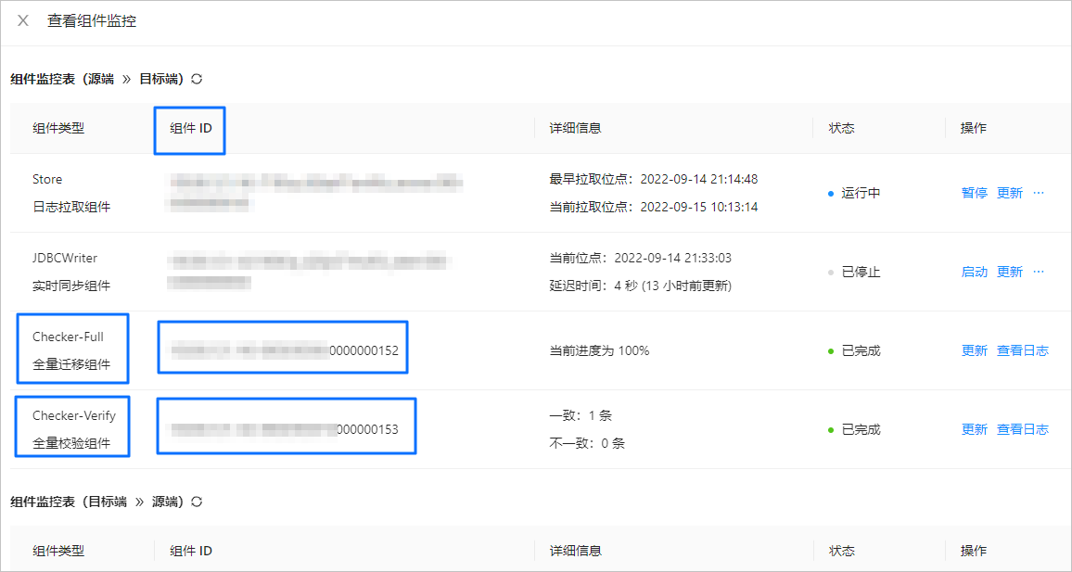
Task: Close the 查看组件监控 panel
Action: pos(23,20)
